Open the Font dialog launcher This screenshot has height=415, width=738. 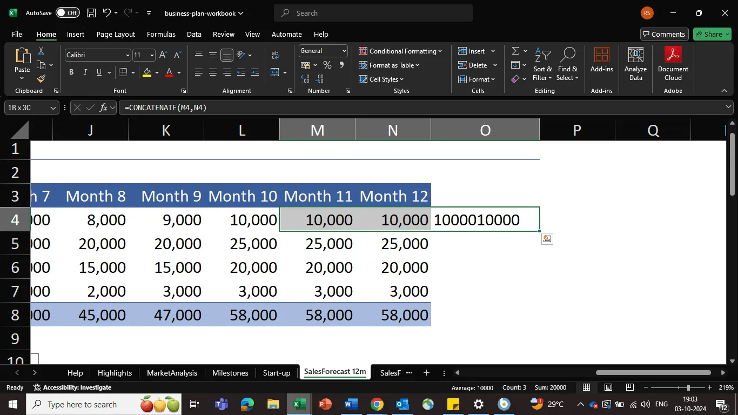[x=184, y=91]
